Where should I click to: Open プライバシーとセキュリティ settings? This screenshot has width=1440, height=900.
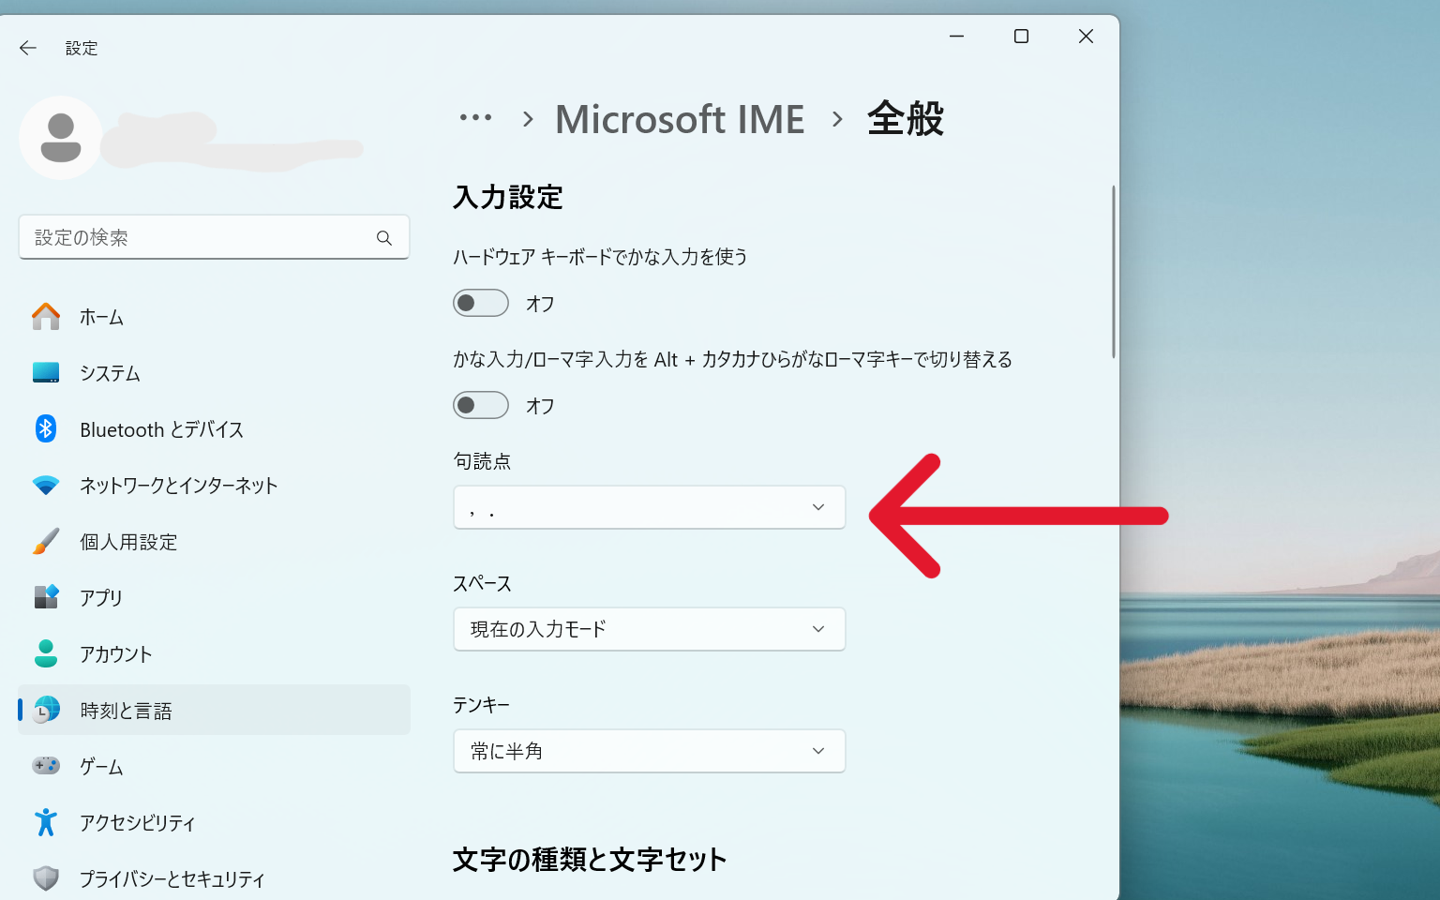point(215,878)
